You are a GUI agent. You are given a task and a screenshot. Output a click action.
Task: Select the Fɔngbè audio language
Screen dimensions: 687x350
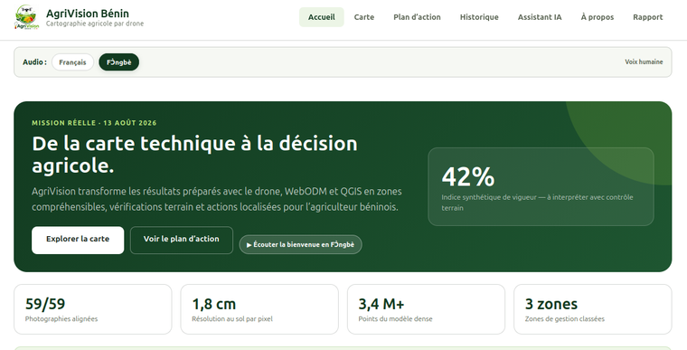point(118,62)
